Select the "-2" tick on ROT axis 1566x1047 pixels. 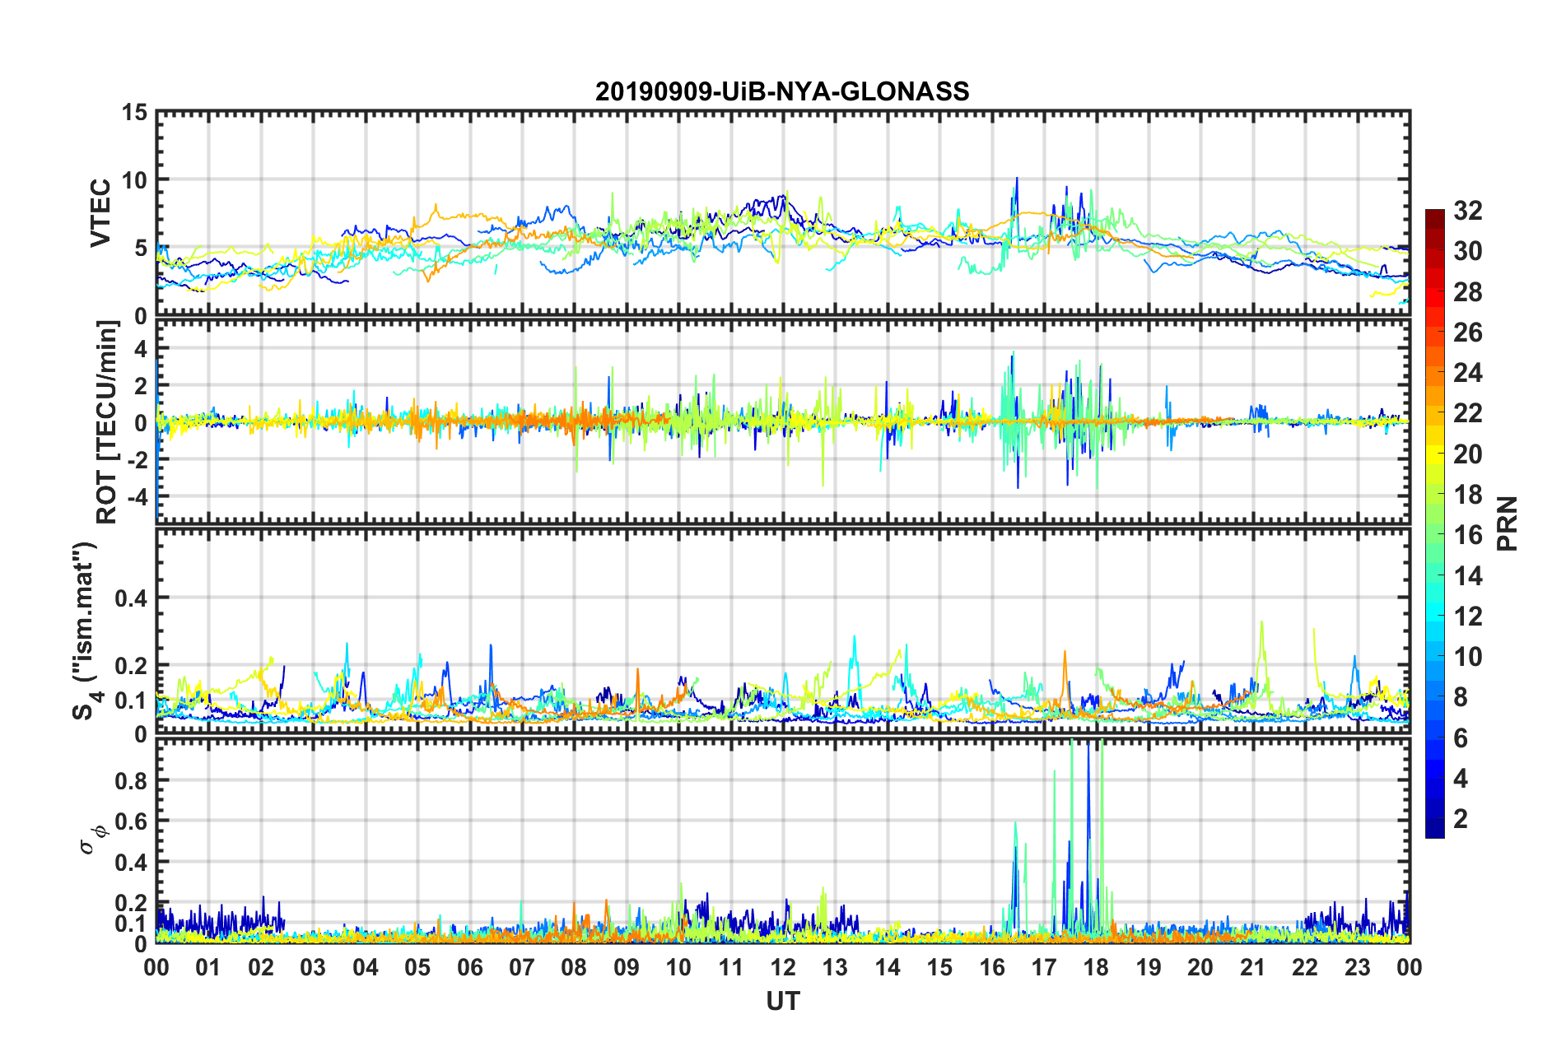pyautogui.click(x=137, y=459)
